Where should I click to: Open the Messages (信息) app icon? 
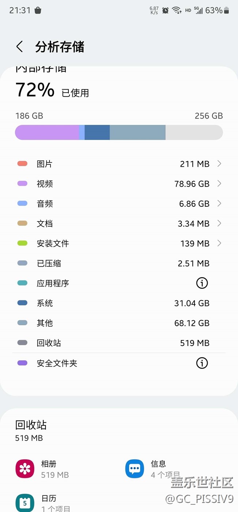click(134, 469)
